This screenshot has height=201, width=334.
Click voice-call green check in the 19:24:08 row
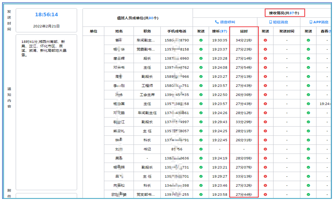click(201, 67)
